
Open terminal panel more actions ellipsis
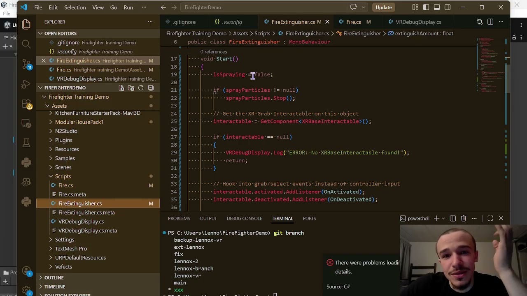[474, 218]
